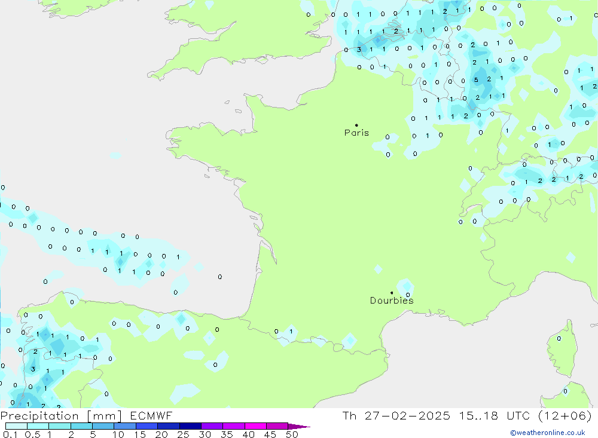Click the 50 legend scale label
Viewport: 598px width, 438px height.
click(292, 434)
